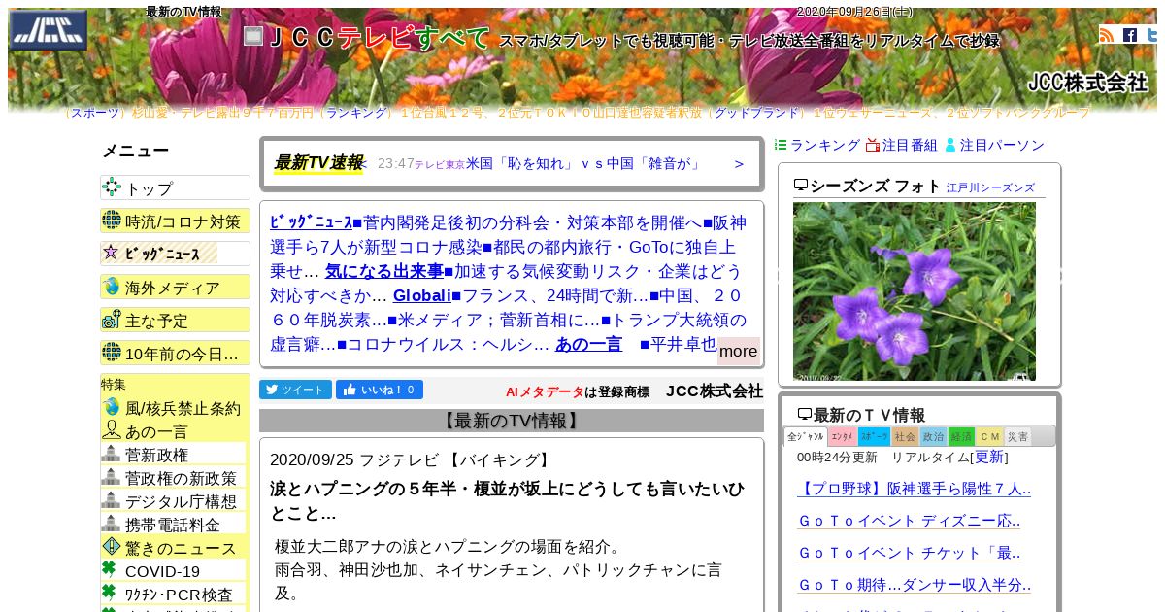This screenshot has width=1165, height=612.
Task: Open 時流/コロナ対策 menu item
Action: tap(175, 221)
